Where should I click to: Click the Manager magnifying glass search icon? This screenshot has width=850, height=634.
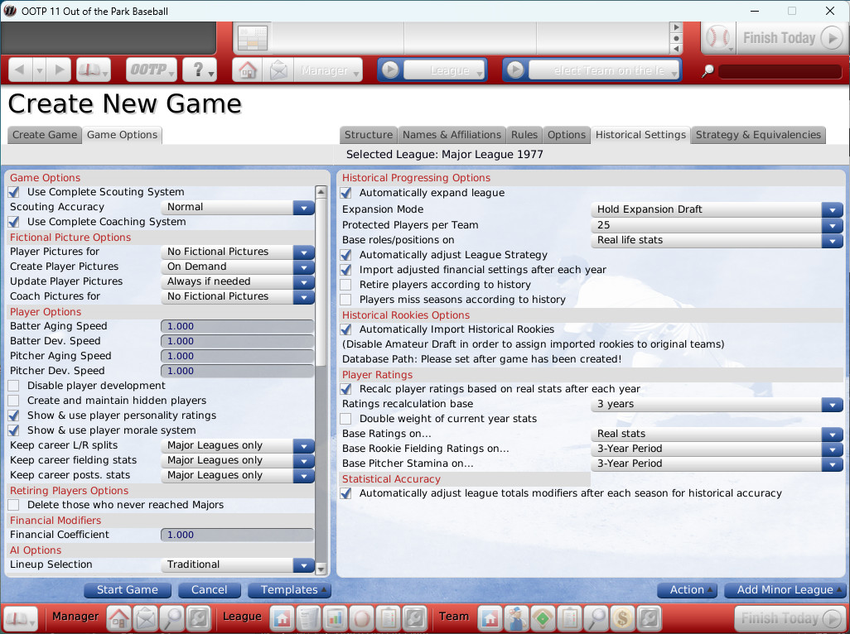172,617
